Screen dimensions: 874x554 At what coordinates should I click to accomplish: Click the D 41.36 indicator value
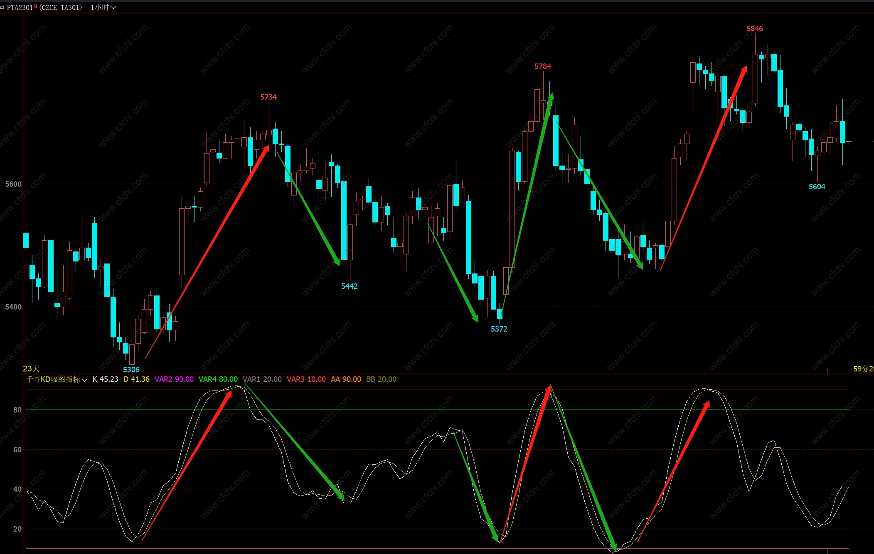(x=136, y=379)
